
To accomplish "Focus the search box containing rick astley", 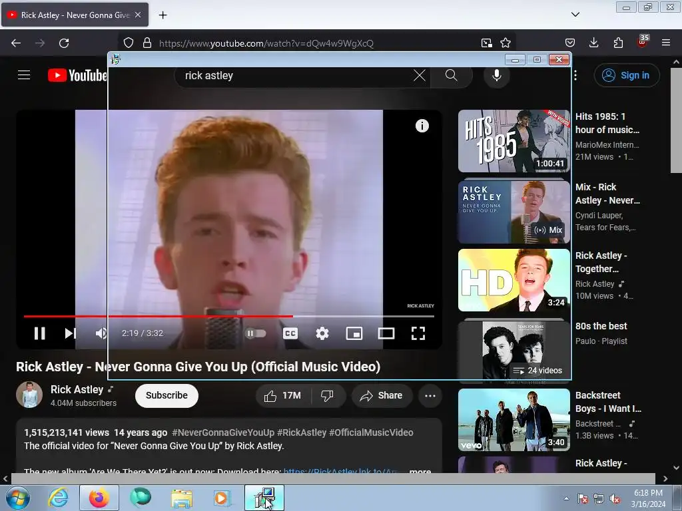I will [296, 76].
